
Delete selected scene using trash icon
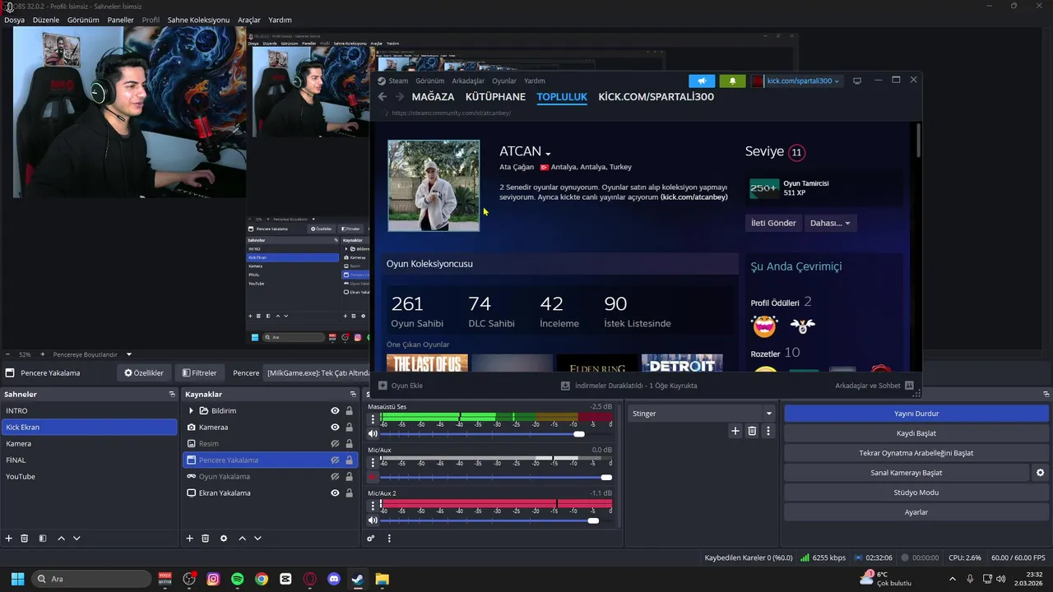(25, 539)
